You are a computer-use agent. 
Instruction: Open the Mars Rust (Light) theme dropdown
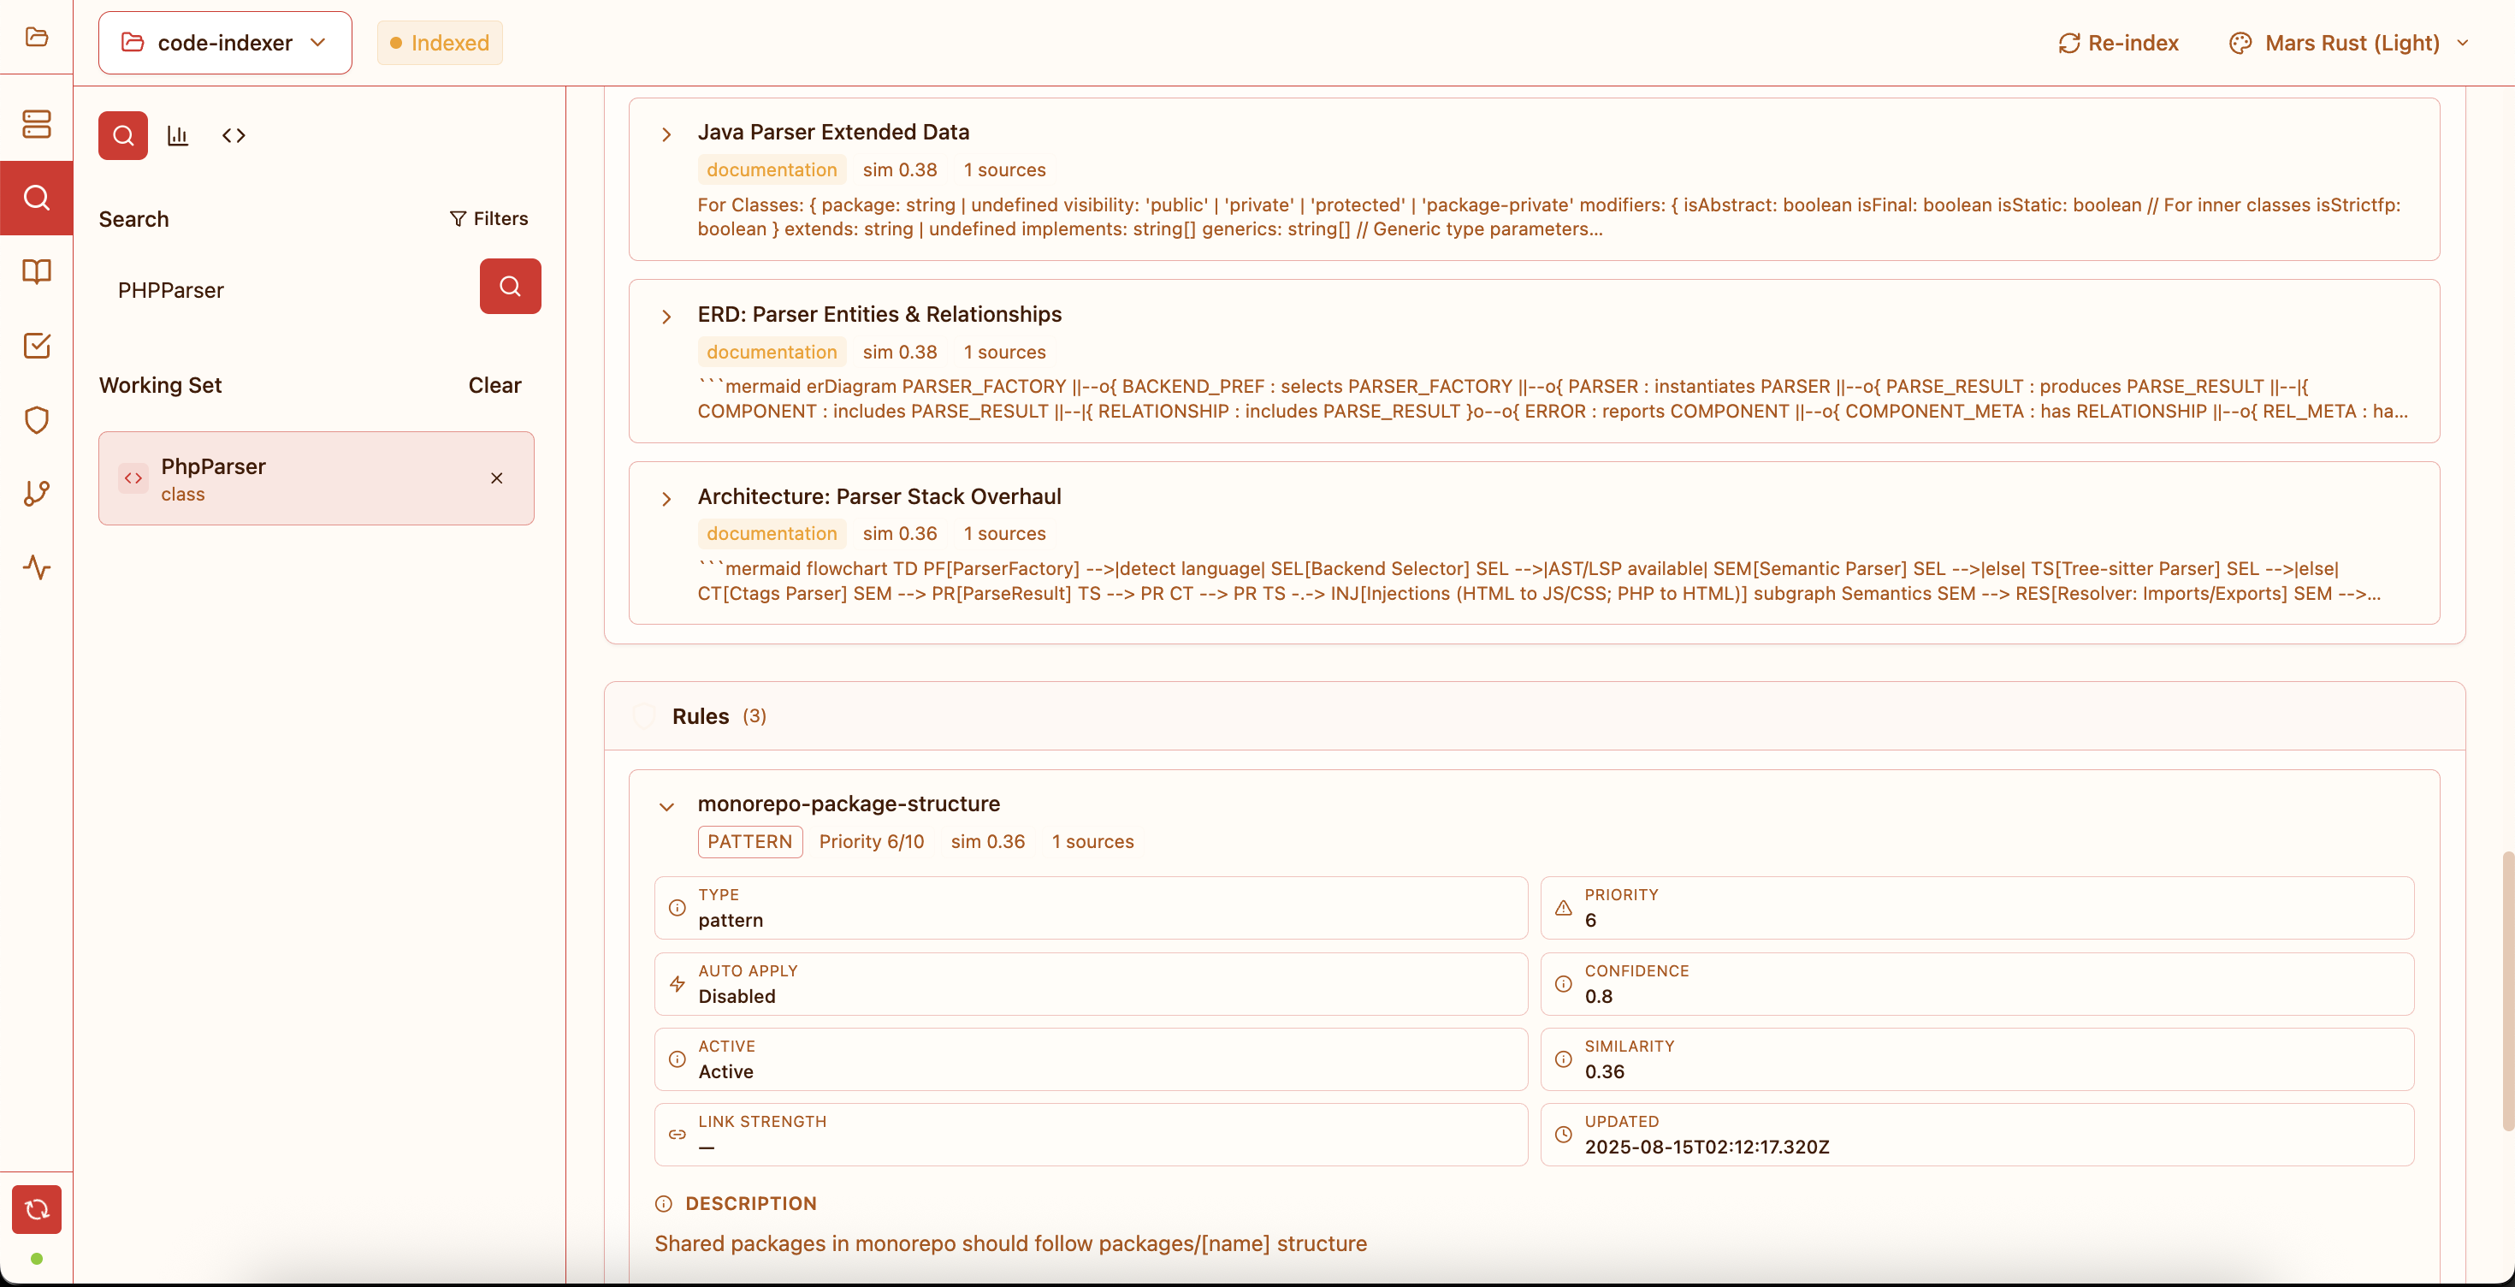(2349, 43)
